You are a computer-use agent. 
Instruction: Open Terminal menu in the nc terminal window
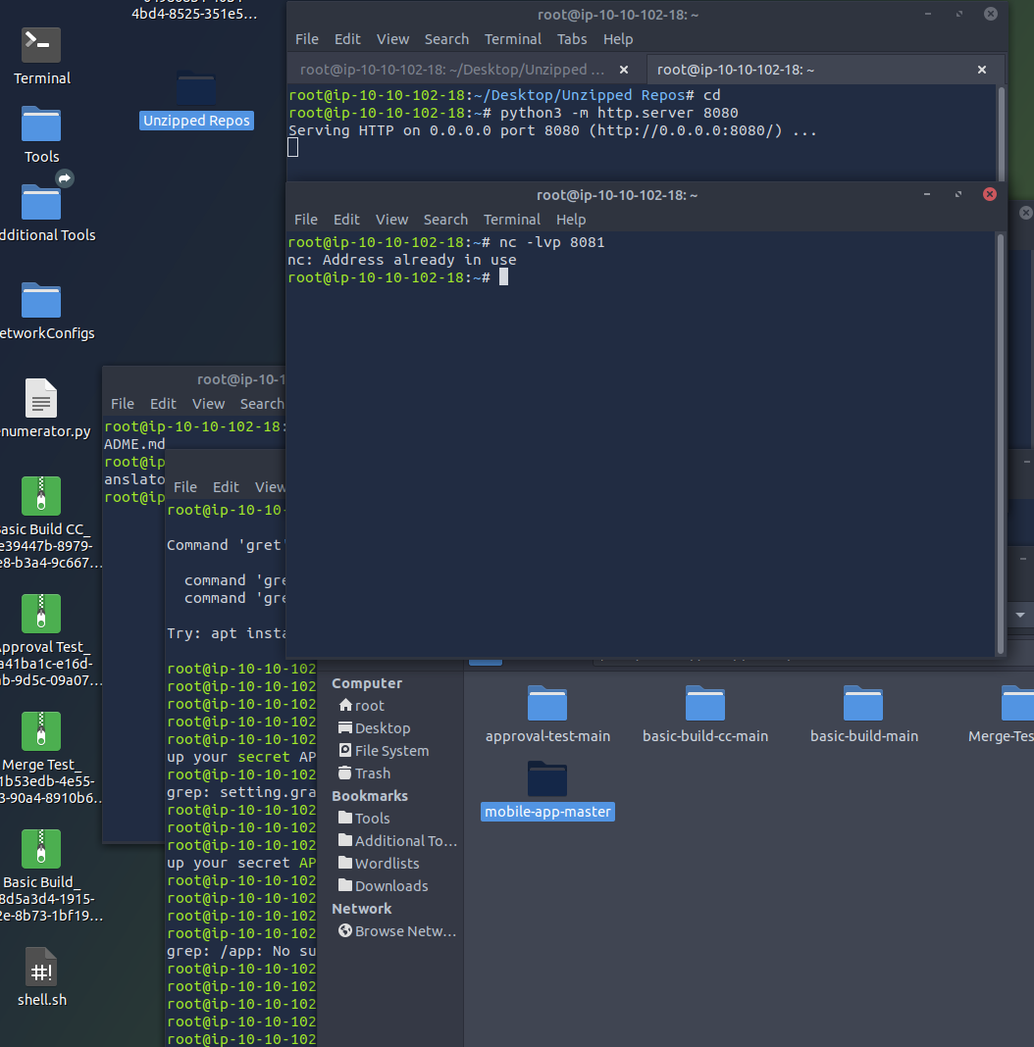point(512,220)
